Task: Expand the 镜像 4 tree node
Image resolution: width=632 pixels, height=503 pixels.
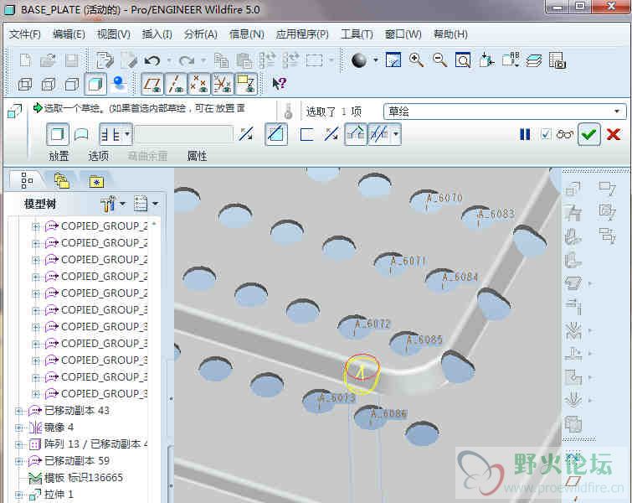Action: 18,428
